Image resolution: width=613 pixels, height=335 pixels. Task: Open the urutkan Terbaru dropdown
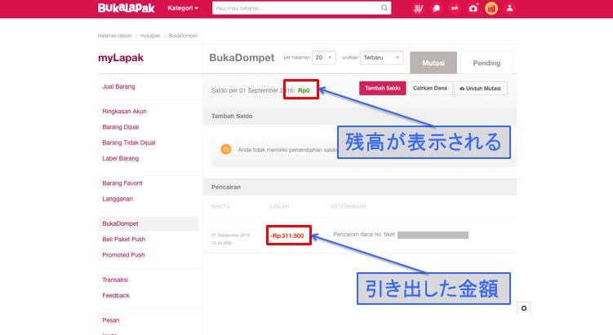pyautogui.click(x=381, y=57)
